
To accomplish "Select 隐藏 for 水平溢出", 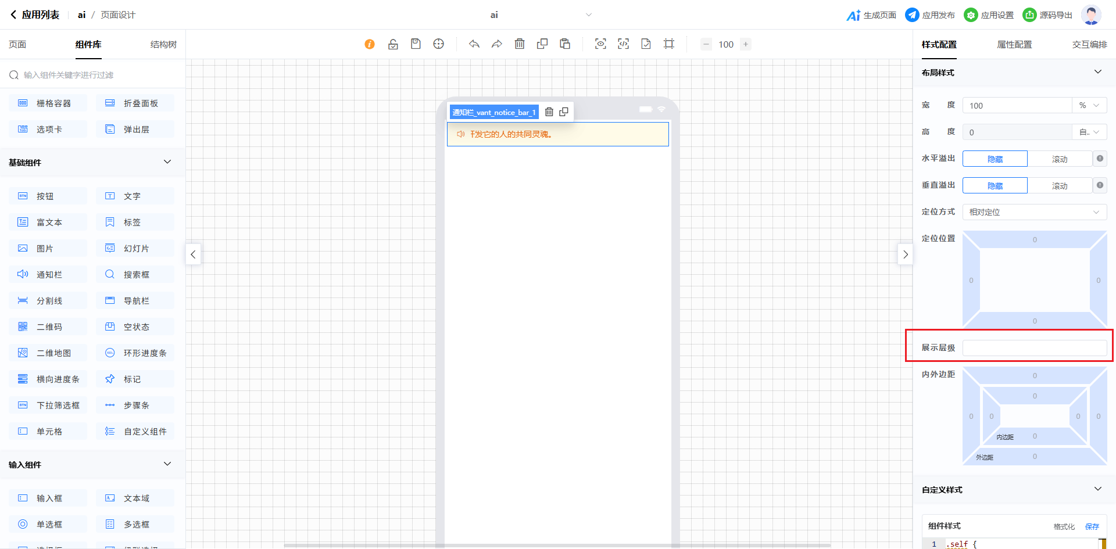I will click(x=995, y=159).
